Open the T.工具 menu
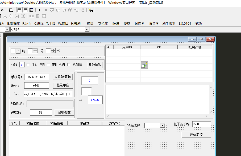 51,23
